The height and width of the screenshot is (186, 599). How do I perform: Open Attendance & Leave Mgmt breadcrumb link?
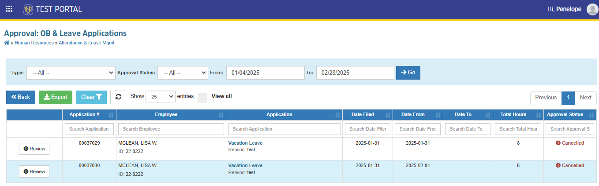86,43
